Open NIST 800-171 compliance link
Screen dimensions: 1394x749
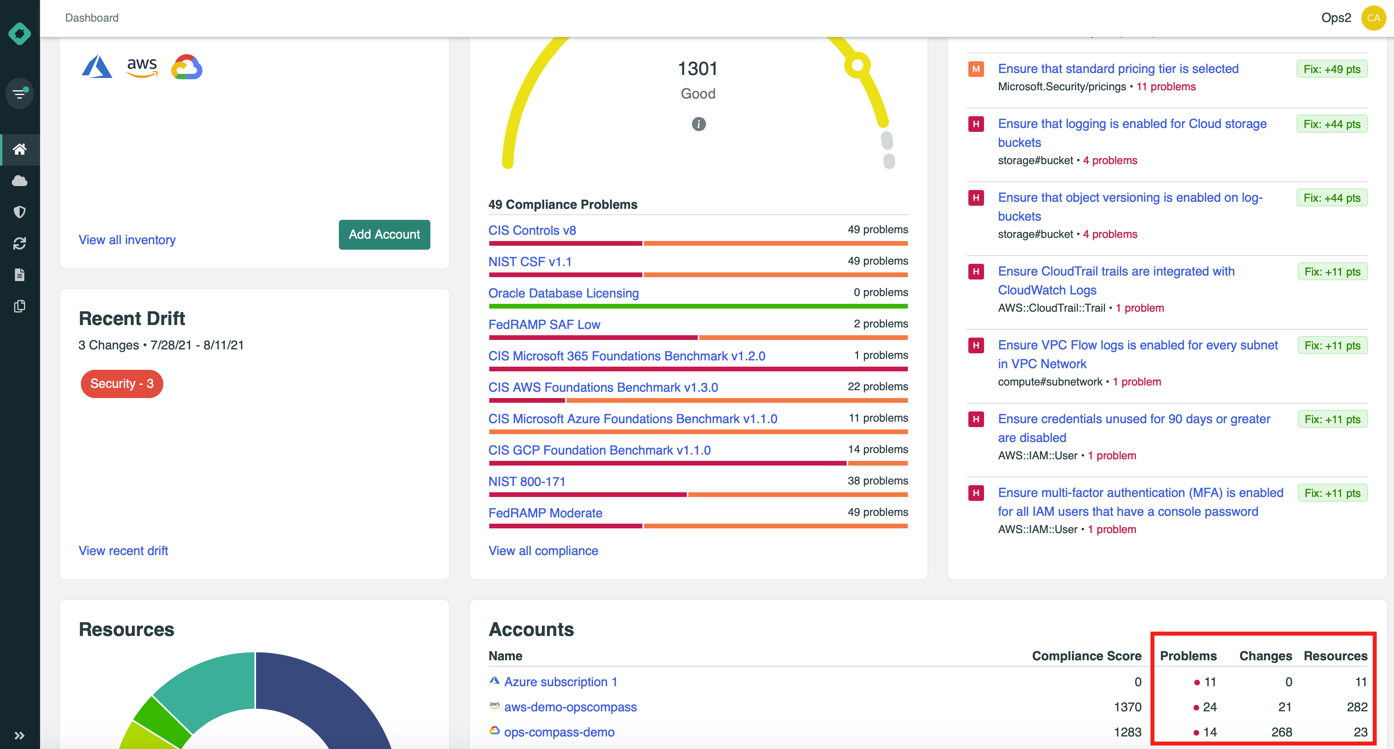coord(527,481)
